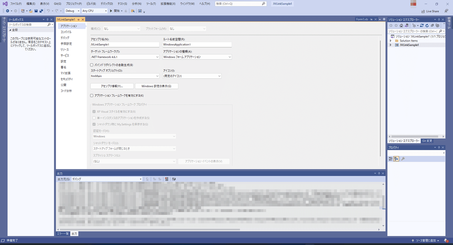Unpin the ツールボックス panel with its pin toggle
This screenshot has width=453, height=245.
pos(47,19)
